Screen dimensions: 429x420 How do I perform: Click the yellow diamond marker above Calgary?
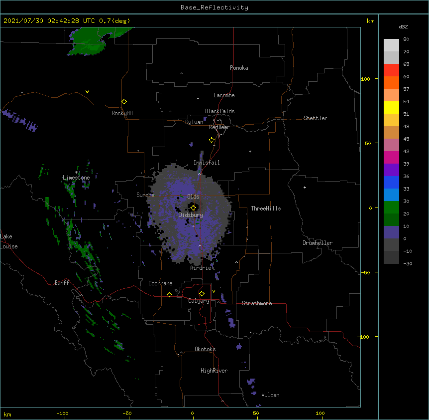pos(202,294)
